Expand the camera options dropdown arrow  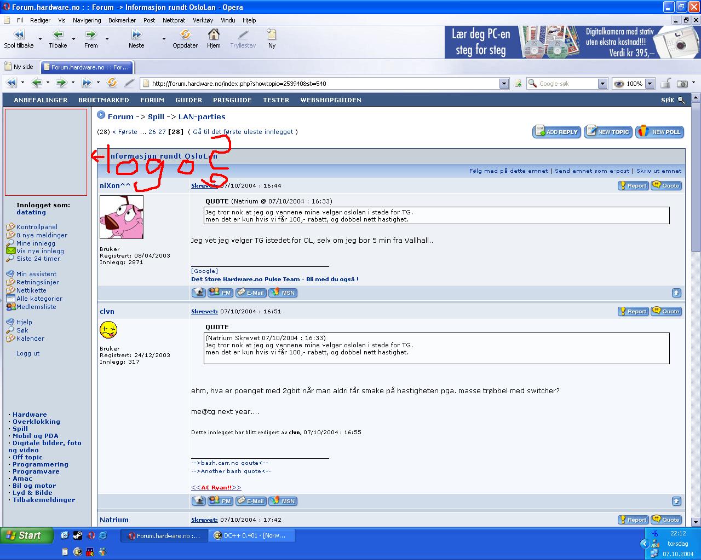693,84
